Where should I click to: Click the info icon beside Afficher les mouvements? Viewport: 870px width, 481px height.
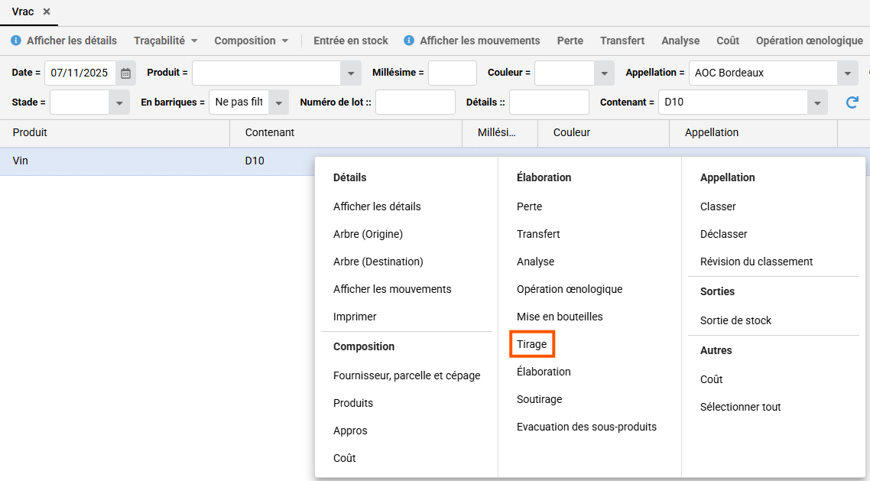(x=409, y=41)
